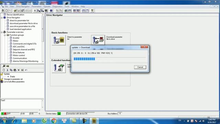220x124 pixels.
Task: Click the blue download progress bar
Action: pos(84,59)
